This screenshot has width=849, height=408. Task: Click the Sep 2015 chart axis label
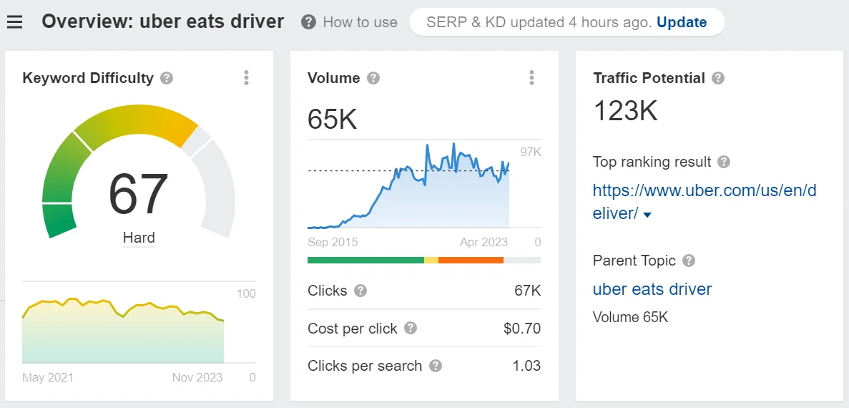coord(333,242)
